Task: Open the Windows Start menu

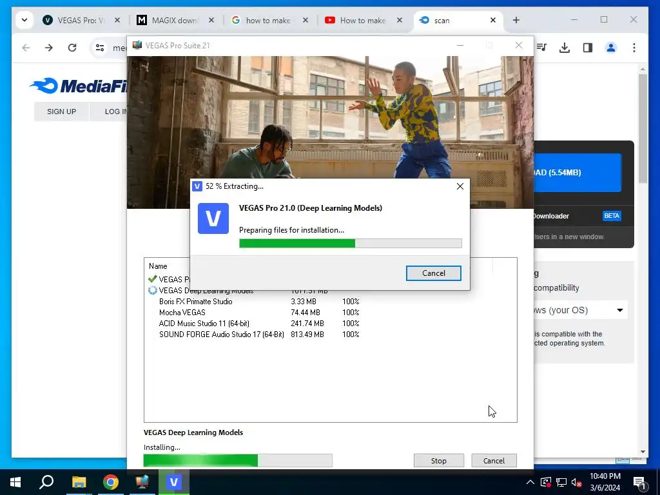Action: point(15,482)
